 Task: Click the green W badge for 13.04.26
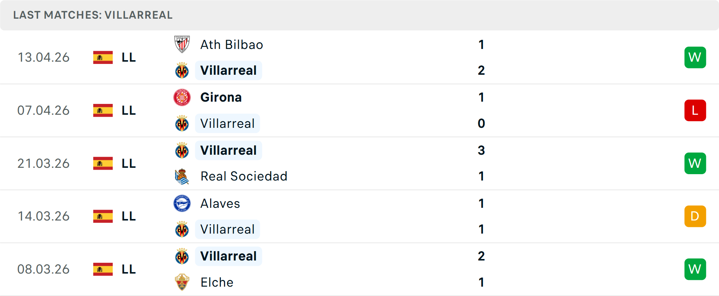pos(695,58)
